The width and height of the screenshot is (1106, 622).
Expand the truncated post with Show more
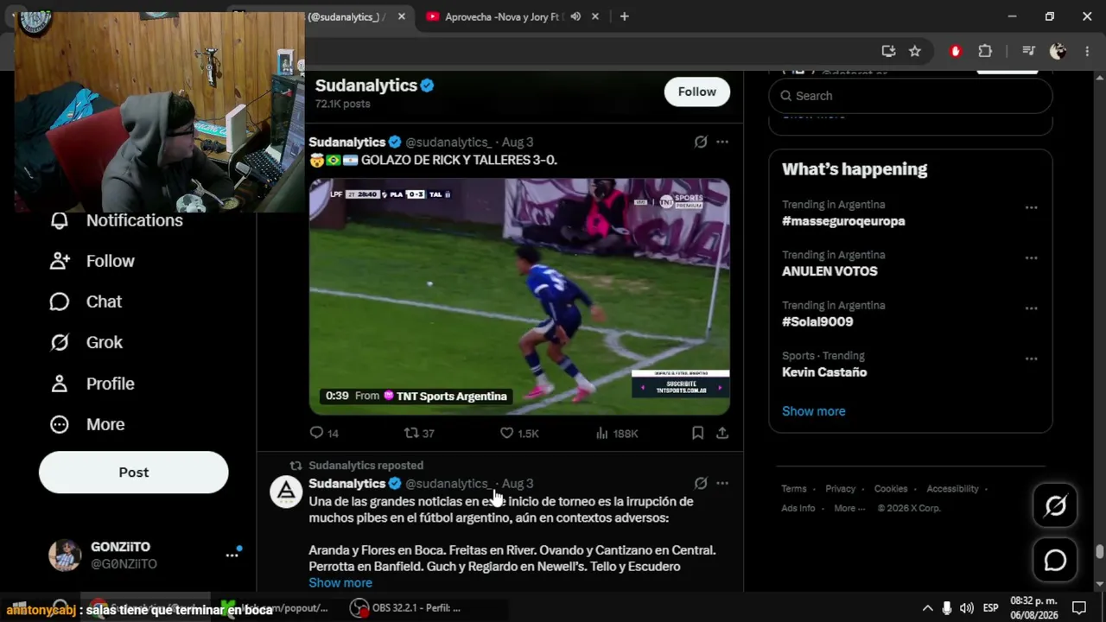(340, 582)
